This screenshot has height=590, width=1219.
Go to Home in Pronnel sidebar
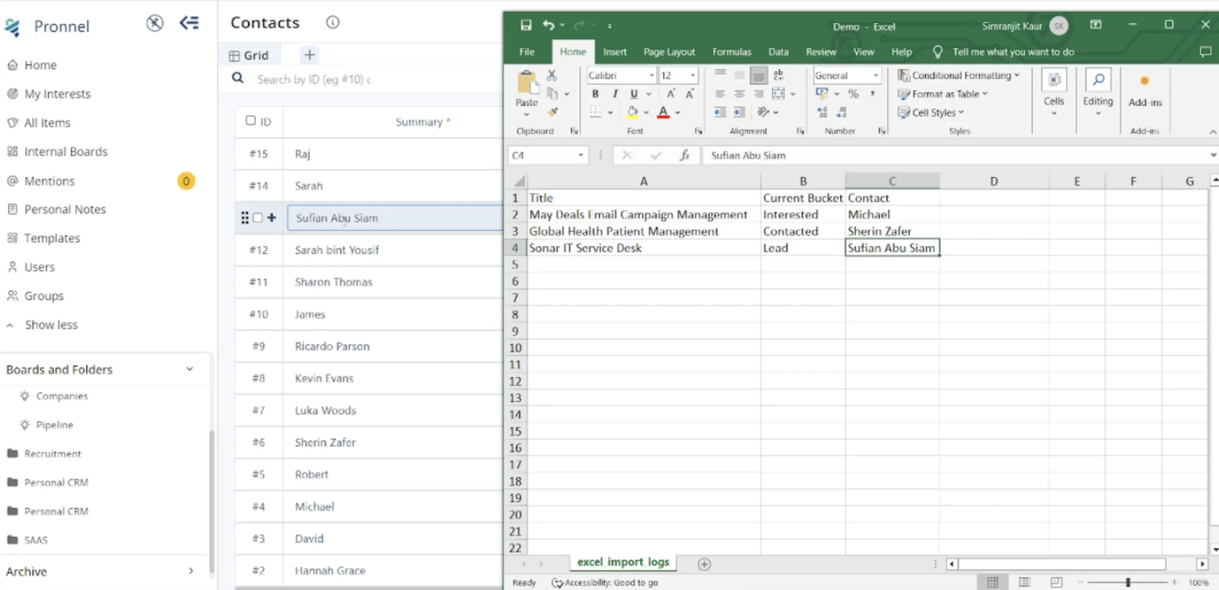click(x=40, y=65)
